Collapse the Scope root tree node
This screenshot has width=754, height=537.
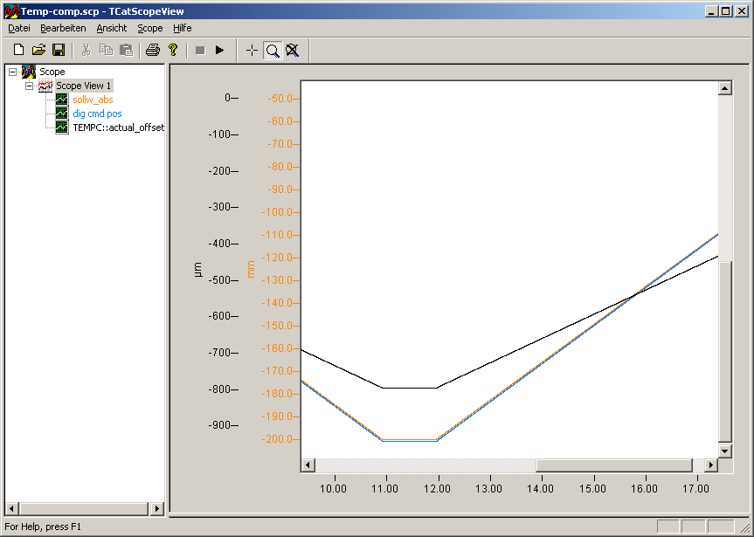[12, 72]
